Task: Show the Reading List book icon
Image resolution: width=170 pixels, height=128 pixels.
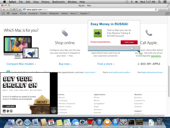Action: click(x=3, y=13)
